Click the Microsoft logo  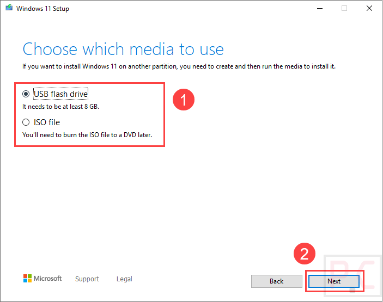coord(42,279)
